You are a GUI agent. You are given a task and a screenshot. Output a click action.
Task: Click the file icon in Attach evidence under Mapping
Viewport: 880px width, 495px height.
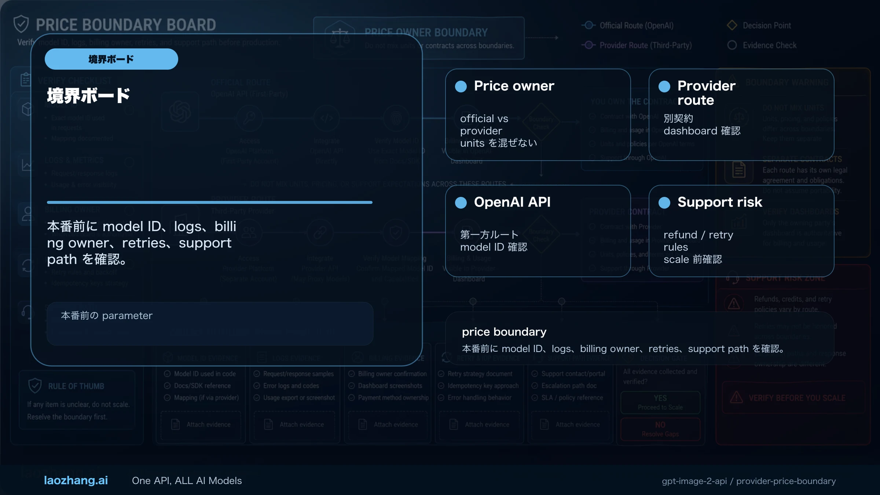click(176, 424)
